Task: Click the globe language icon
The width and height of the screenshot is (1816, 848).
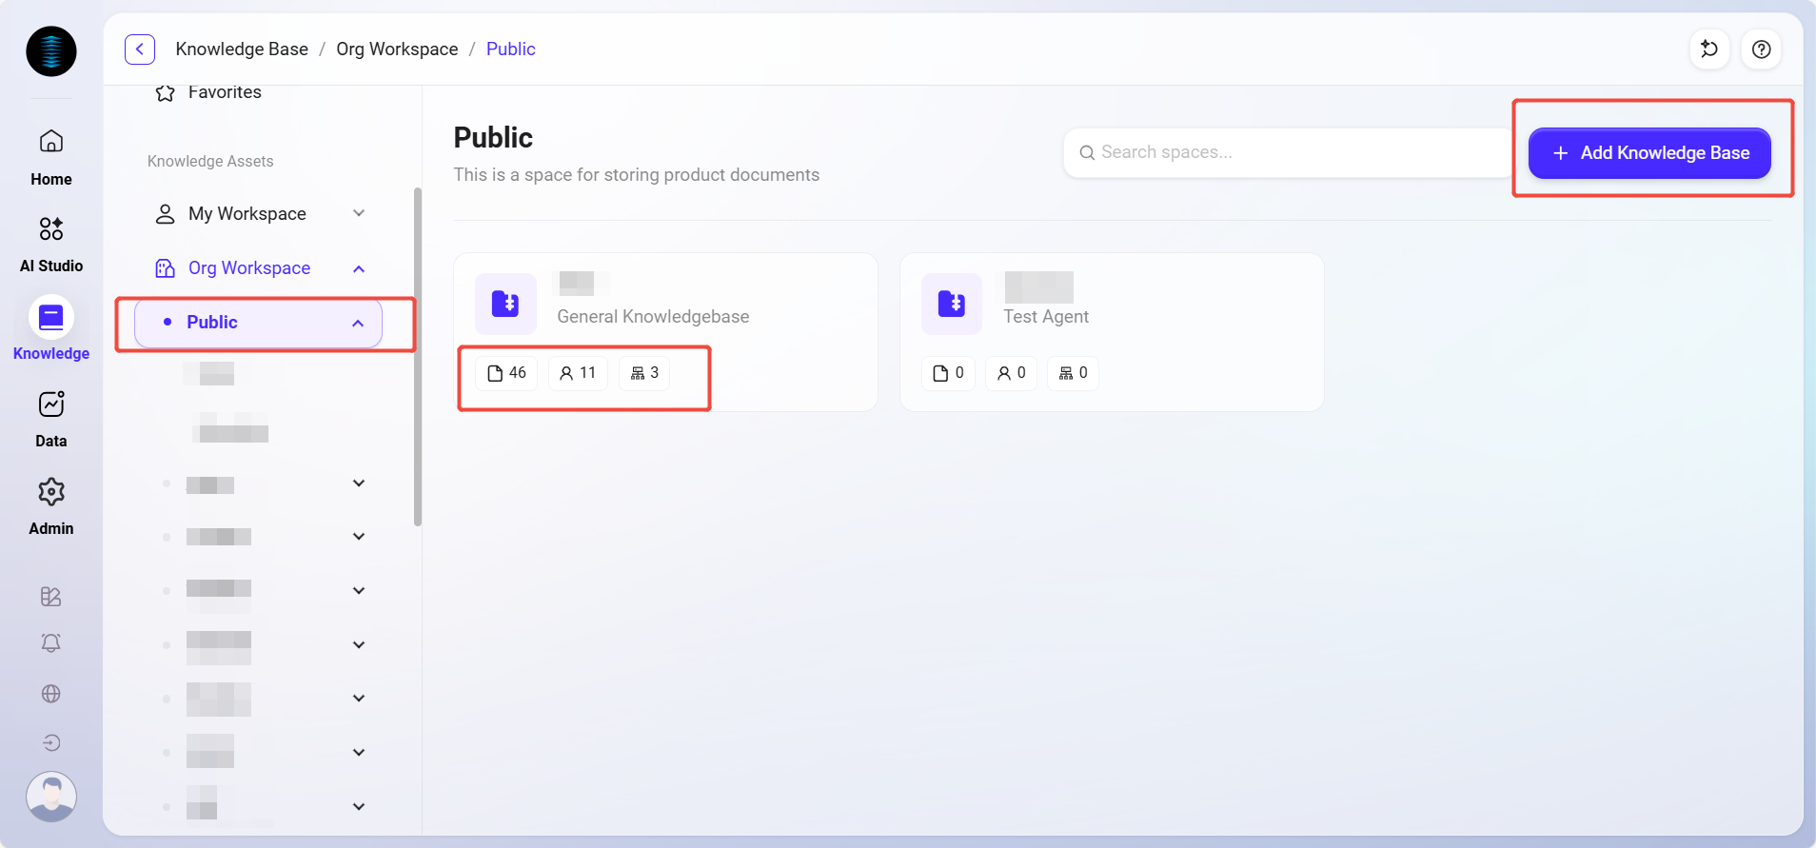Action: pos(51,694)
